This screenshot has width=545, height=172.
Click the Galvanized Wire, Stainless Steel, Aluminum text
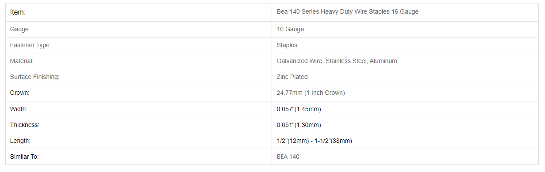pyautogui.click(x=337, y=61)
